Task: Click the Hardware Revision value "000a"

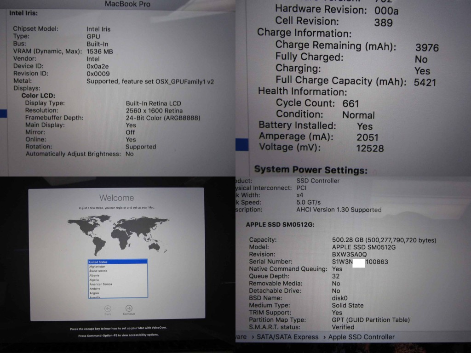Action: (x=386, y=11)
